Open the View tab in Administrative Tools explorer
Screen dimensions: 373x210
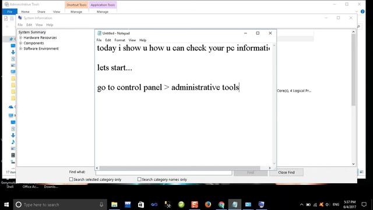(x=57, y=12)
